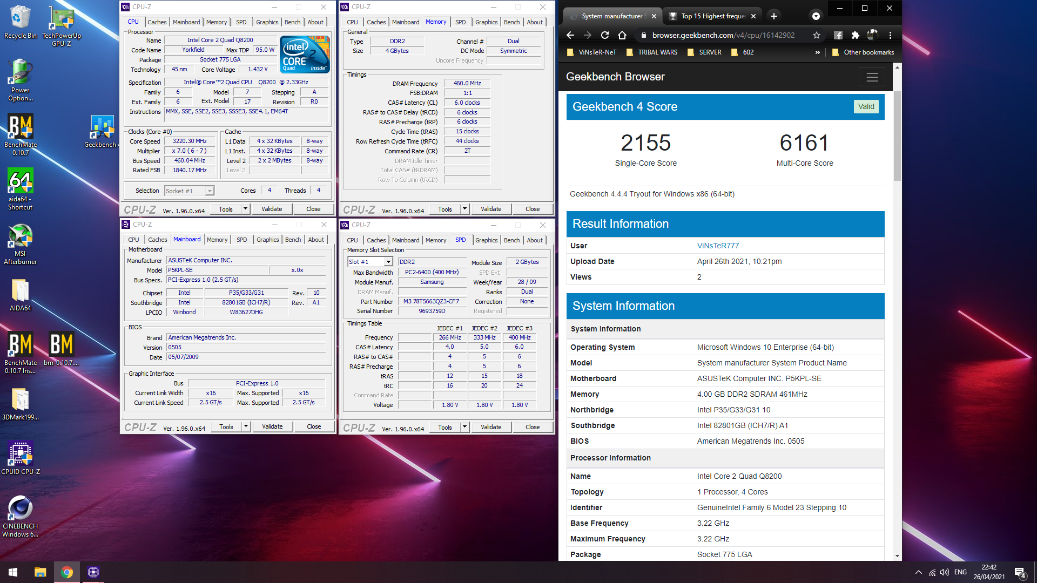Open AIDA64 folder icon on desktop
Viewport: 1037px width, 583px height.
20,295
